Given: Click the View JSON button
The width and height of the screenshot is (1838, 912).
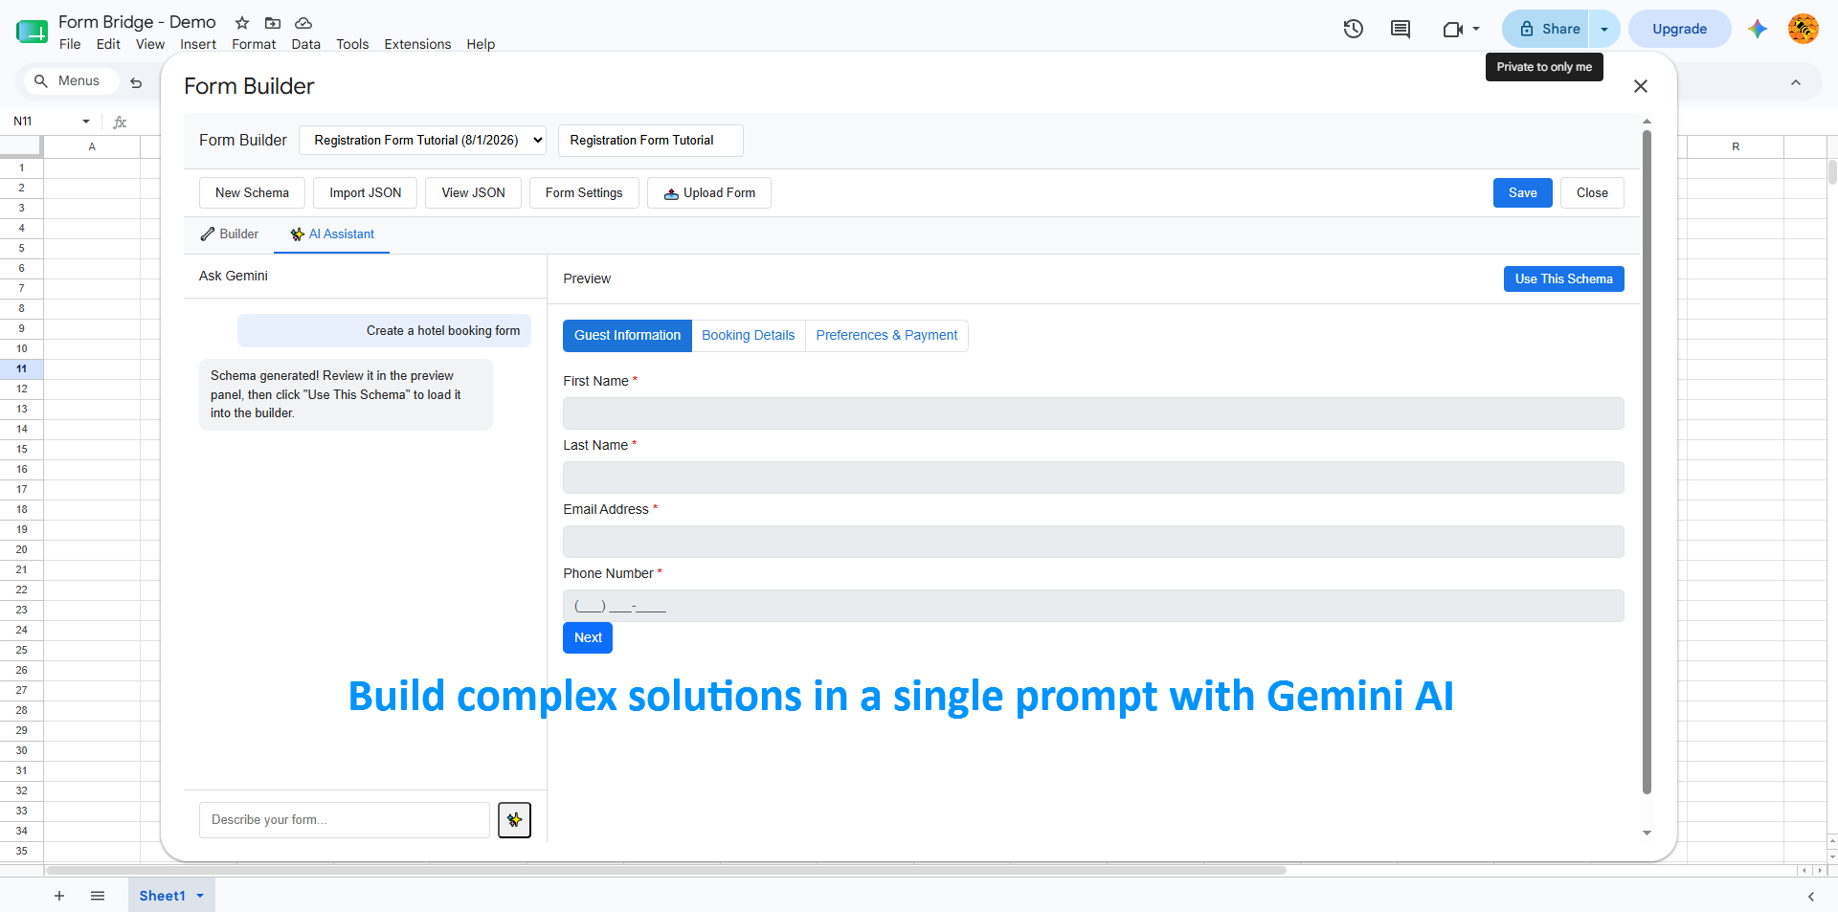Looking at the screenshot, I should pos(473,193).
